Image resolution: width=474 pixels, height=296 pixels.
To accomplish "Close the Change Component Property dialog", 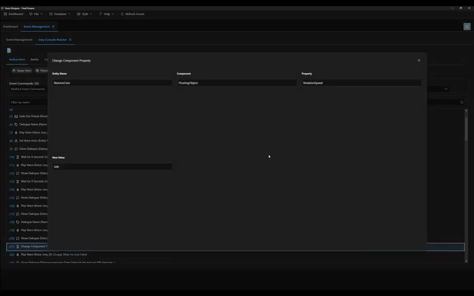I will pos(418,60).
